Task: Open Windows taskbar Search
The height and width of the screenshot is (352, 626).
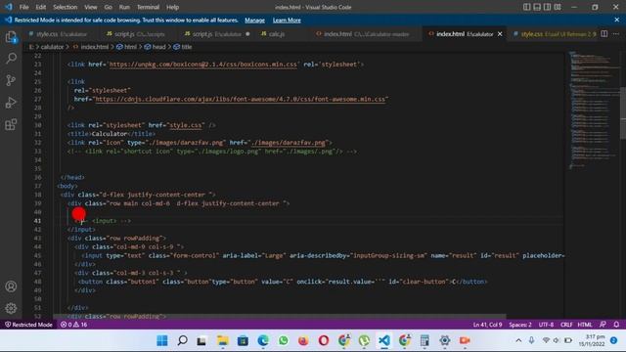Action: (183, 340)
